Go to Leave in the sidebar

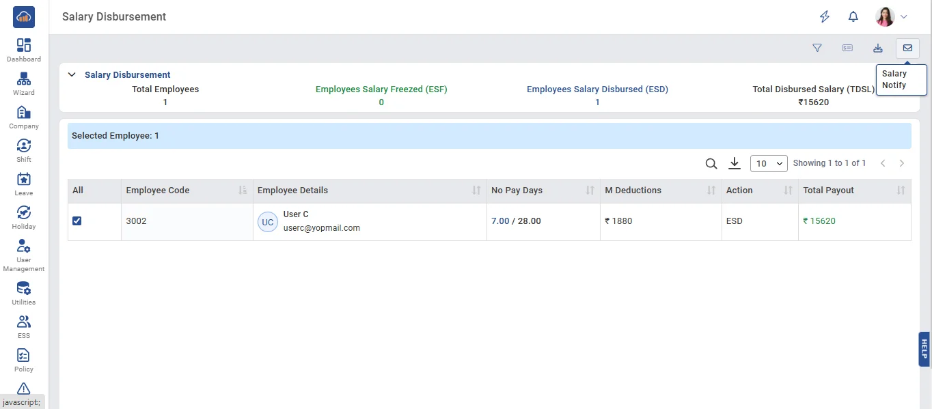click(x=24, y=184)
